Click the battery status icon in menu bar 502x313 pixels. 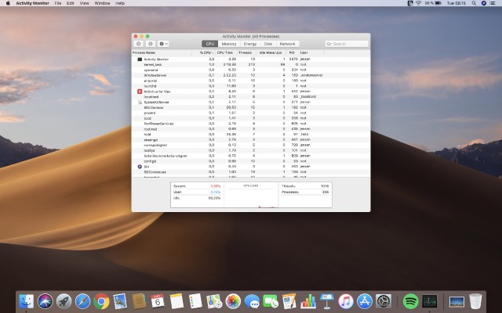coord(438,3)
